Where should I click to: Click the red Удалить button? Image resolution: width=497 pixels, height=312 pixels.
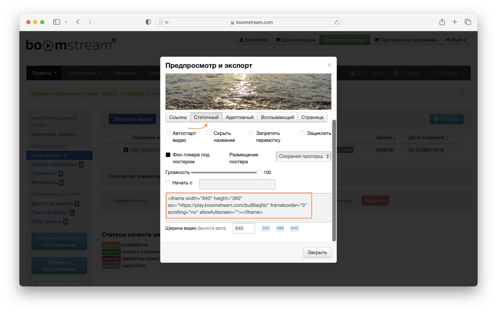click(x=375, y=201)
